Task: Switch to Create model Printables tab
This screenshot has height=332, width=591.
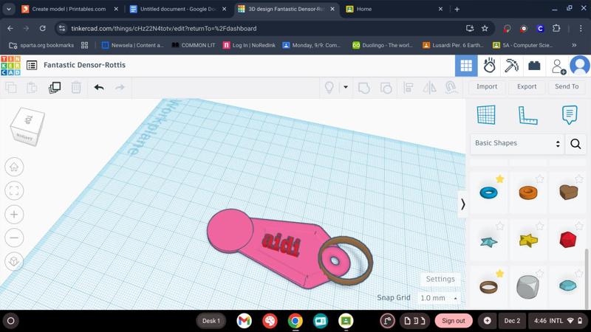Action: tap(69, 9)
